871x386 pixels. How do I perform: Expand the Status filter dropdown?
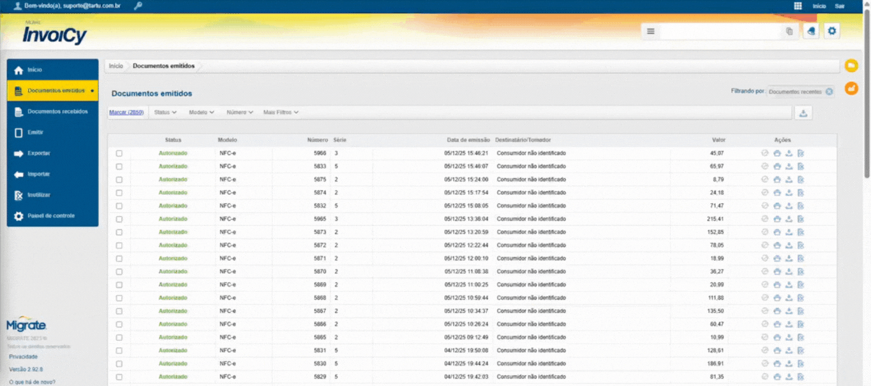(x=165, y=112)
